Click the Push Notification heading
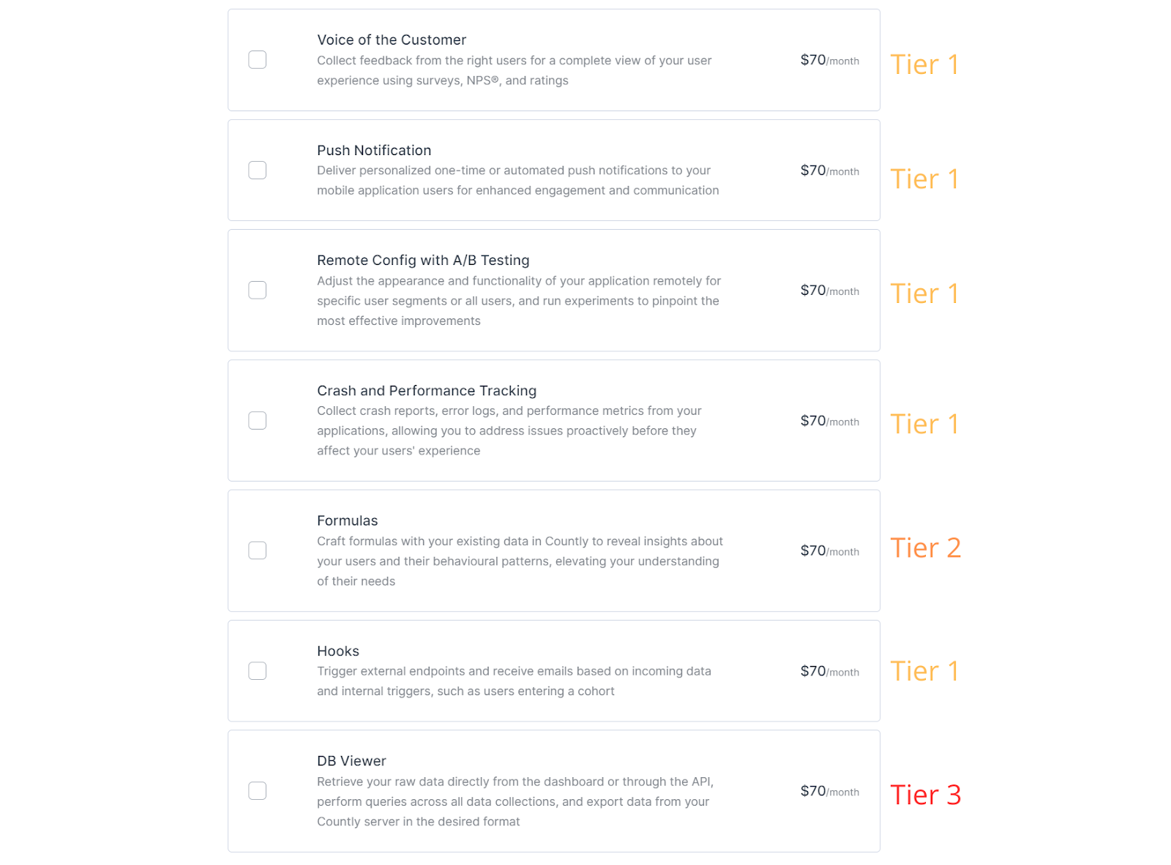The width and height of the screenshot is (1171, 865). coord(374,150)
